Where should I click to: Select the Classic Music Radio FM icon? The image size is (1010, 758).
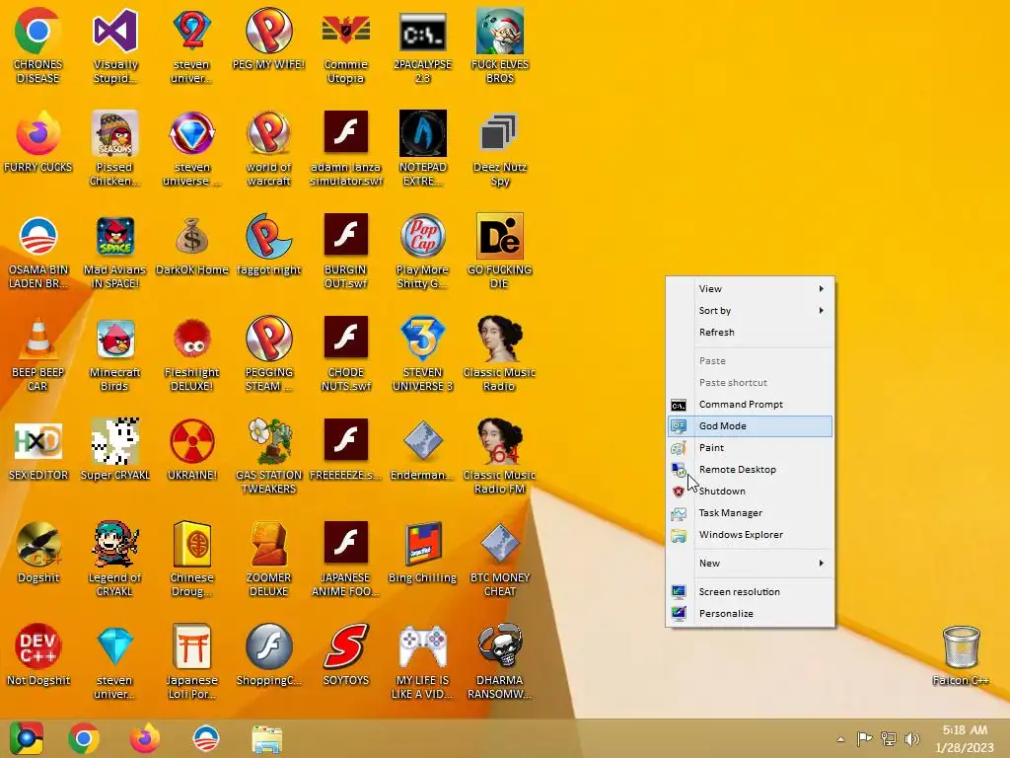(x=500, y=456)
